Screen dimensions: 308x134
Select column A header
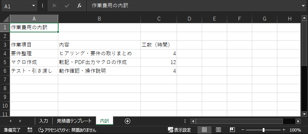(34, 19)
